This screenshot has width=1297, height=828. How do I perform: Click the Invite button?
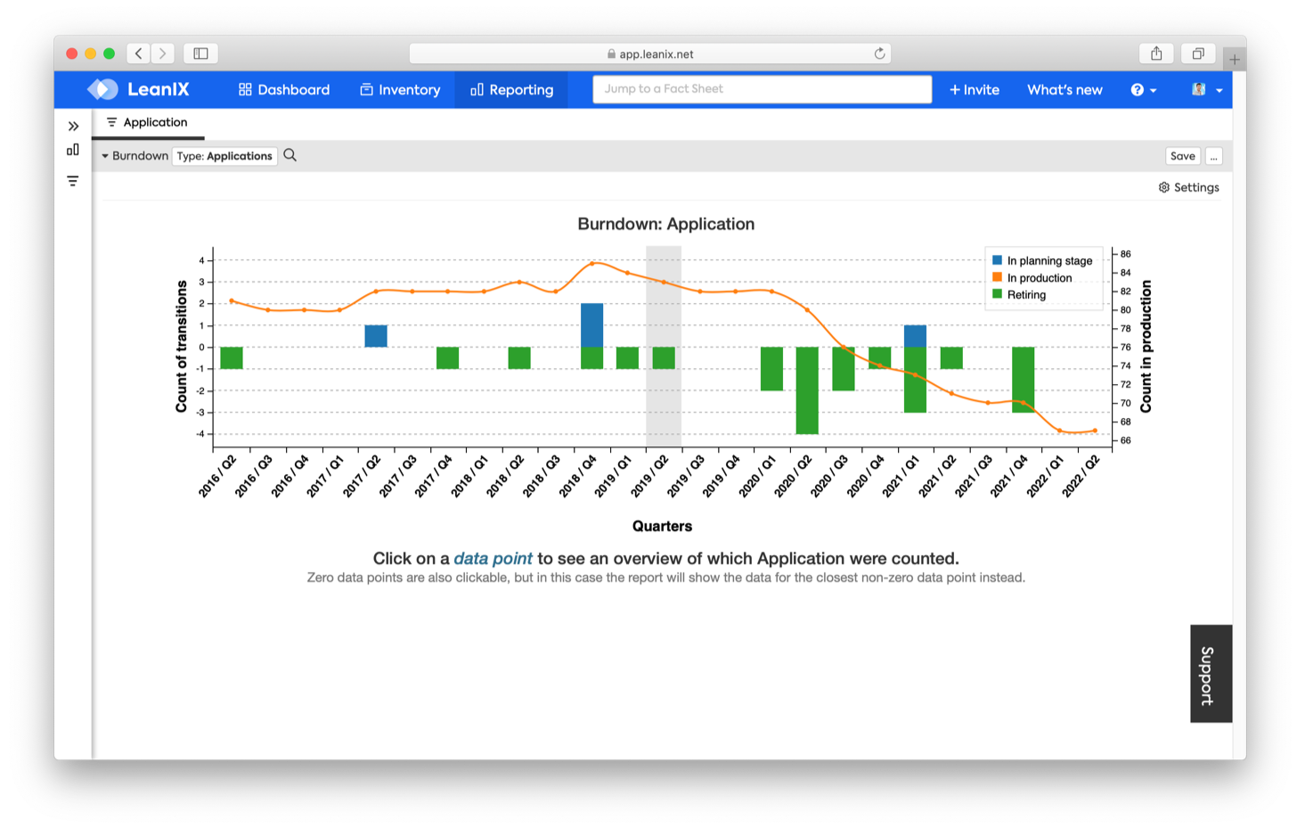(974, 90)
